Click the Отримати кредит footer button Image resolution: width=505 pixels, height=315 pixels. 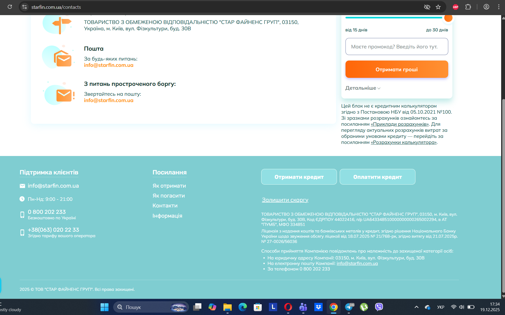[299, 177]
